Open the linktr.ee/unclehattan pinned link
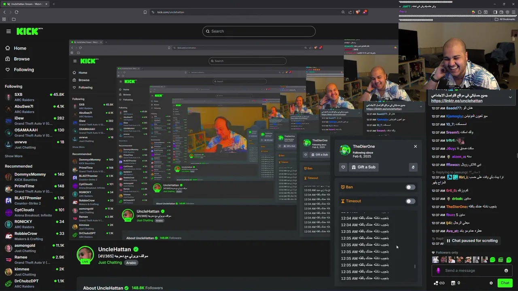 pyautogui.click(x=456, y=101)
